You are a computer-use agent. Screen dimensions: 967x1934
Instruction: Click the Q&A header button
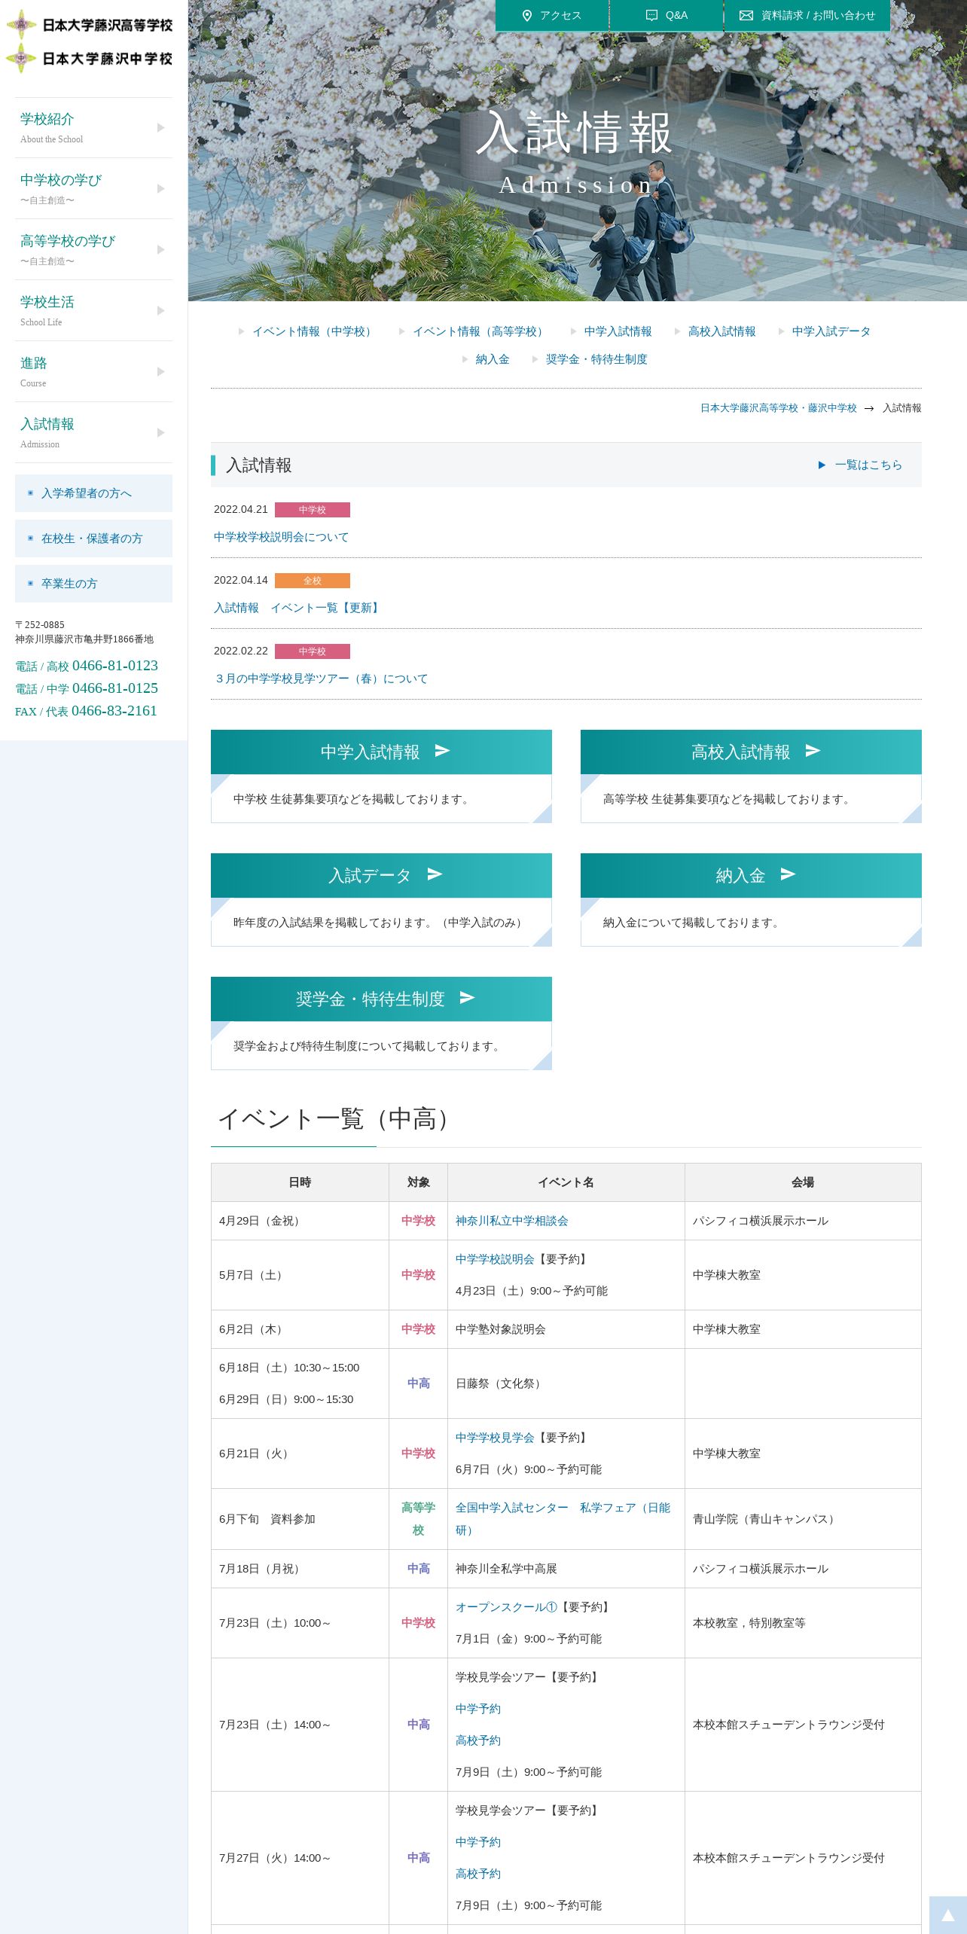[x=667, y=16]
